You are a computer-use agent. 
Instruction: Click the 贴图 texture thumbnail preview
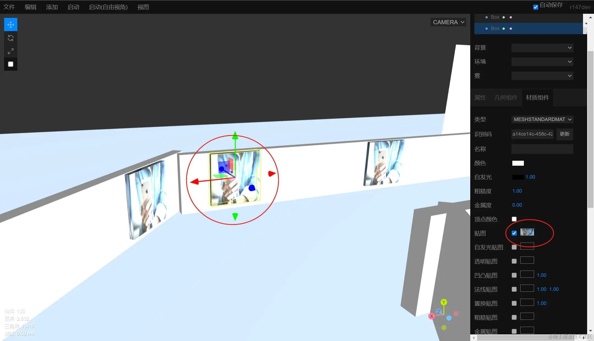(x=527, y=232)
